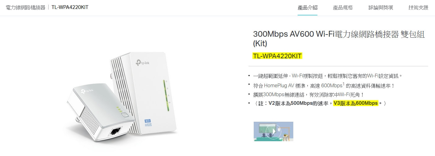This screenshot has height=156, width=435.
Task: Click the green LED strip on the tall extender
Action: click(163, 96)
